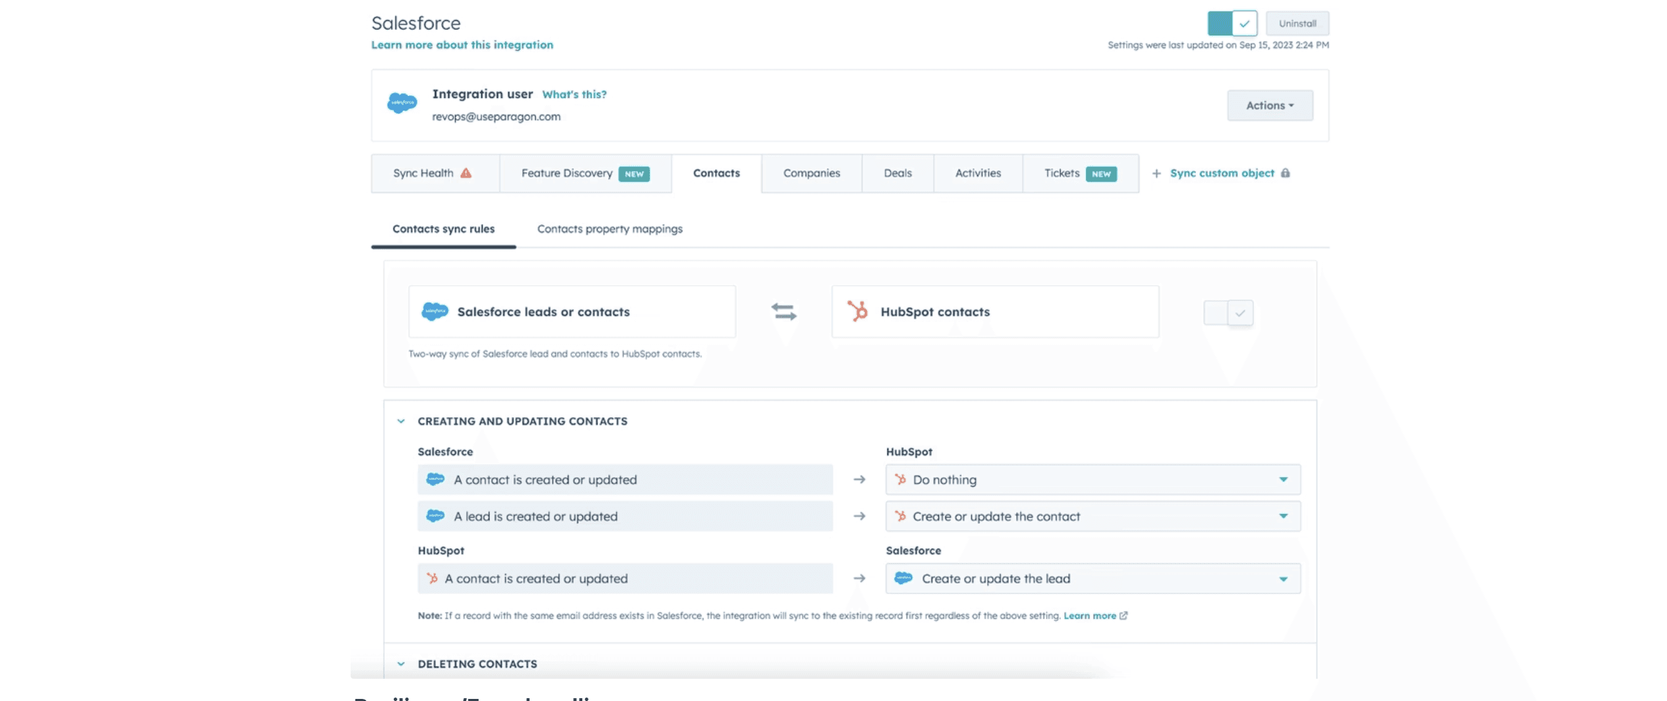Screen dimensions: 1667x701
Task: Select the Contacts tab
Action: [x=717, y=173]
